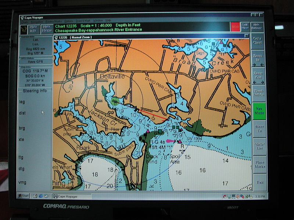Image resolution: width=294 pixels, height=220 pixels.
Task: Click the Get a Chart button
Action: (x=257, y=41)
